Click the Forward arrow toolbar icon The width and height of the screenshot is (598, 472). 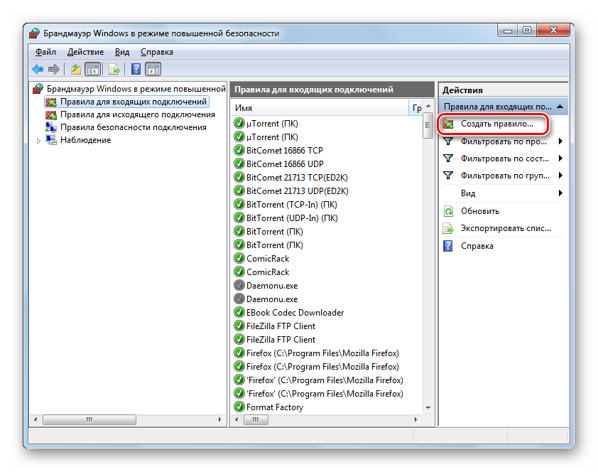tap(54, 69)
